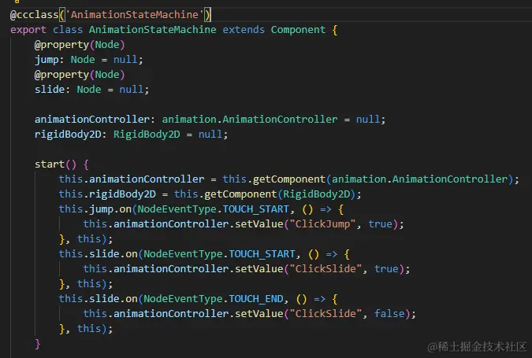The width and height of the screenshot is (532, 358).
Task: Click TOUCH_START on the this.slide.on line
Action: [262, 253]
